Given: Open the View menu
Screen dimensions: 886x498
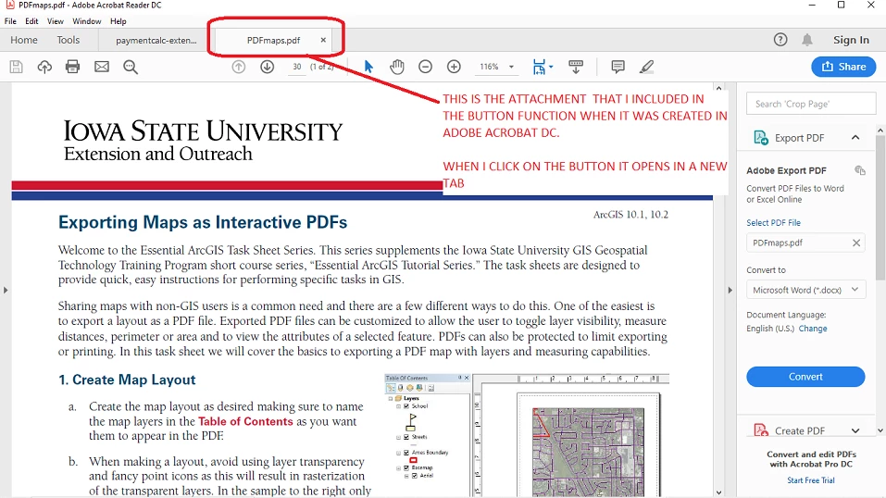Looking at the screenshot, I should [56, 21].
